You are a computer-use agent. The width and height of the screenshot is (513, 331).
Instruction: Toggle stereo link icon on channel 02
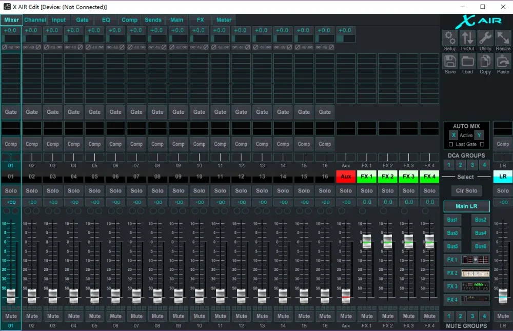pyautogui.click(x=25, y=47)
